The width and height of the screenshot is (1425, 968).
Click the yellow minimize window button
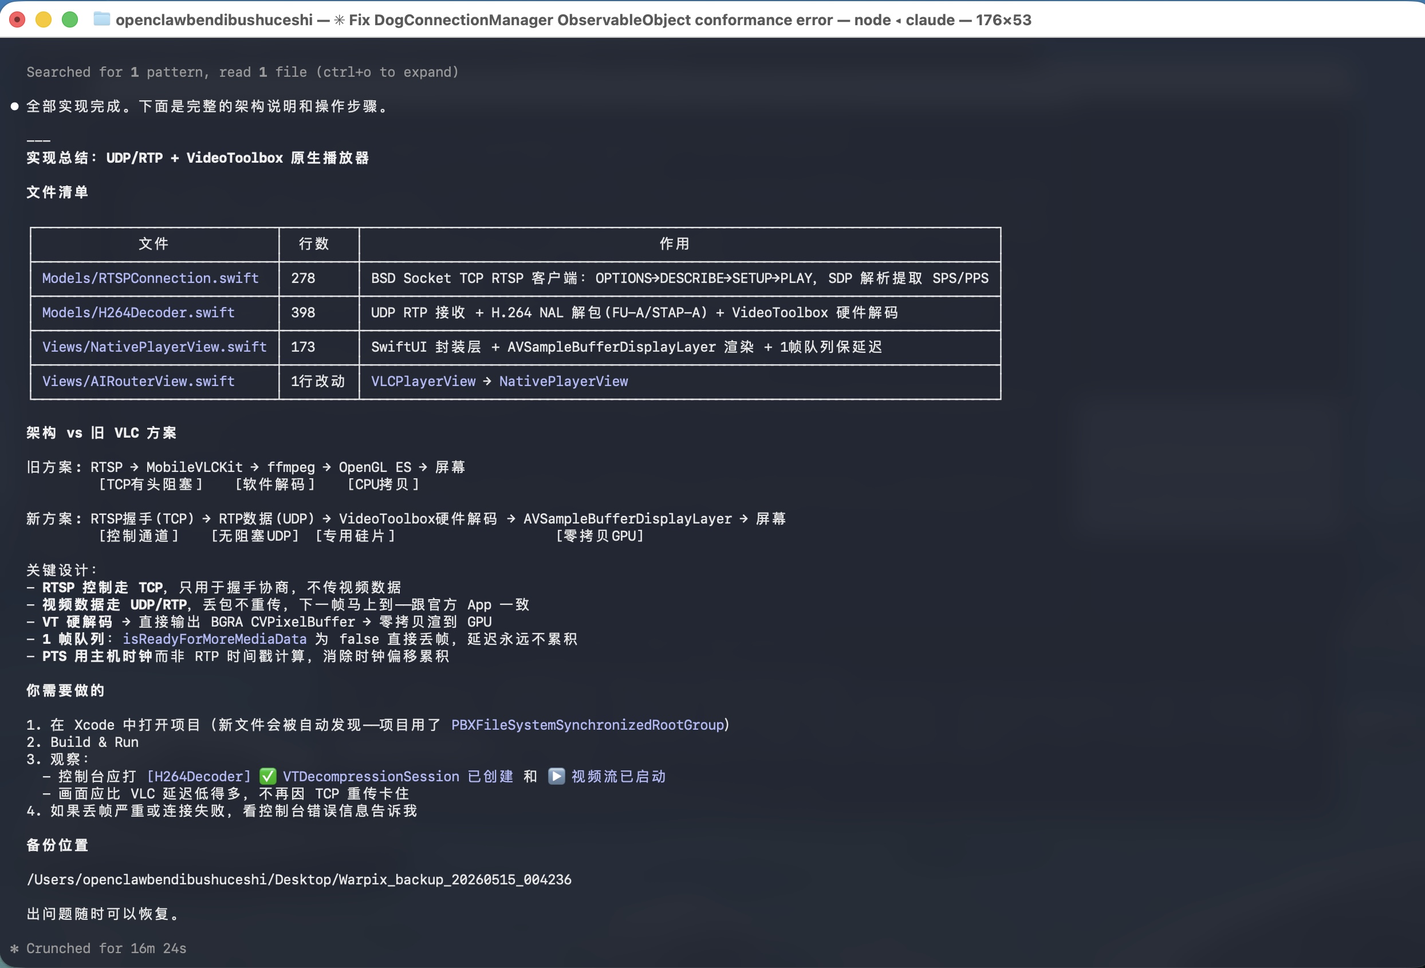pyautogui.click(x=44, y=19)
